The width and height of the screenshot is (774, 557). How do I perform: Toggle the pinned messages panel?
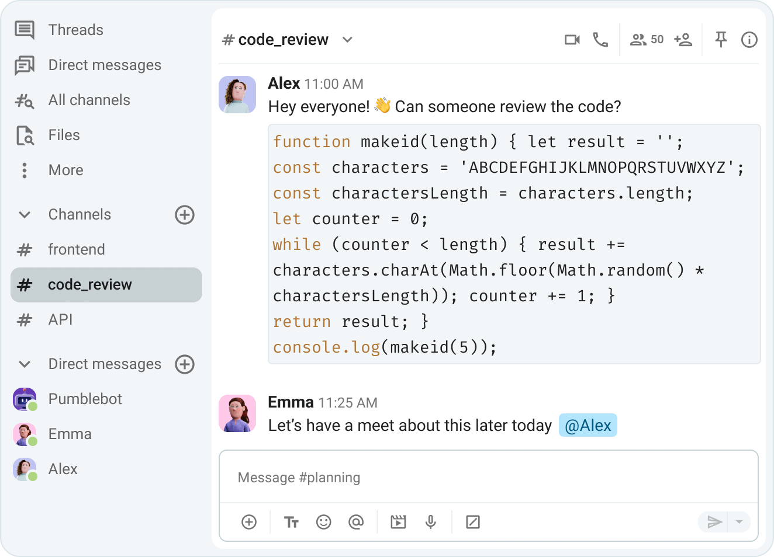[x=721, y=39]
